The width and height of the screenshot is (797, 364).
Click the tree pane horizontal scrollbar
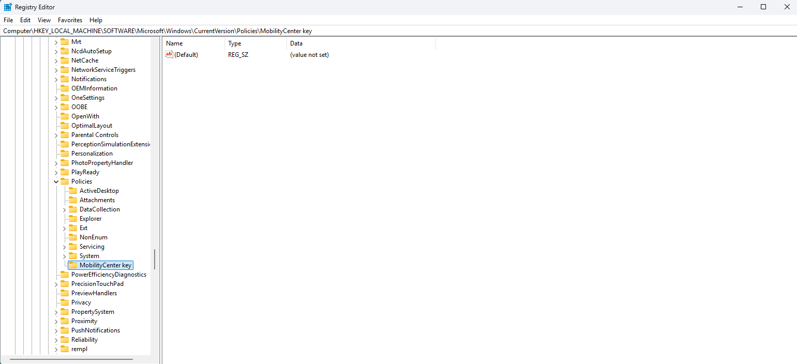pyautogui.click(x=71, y=359)
